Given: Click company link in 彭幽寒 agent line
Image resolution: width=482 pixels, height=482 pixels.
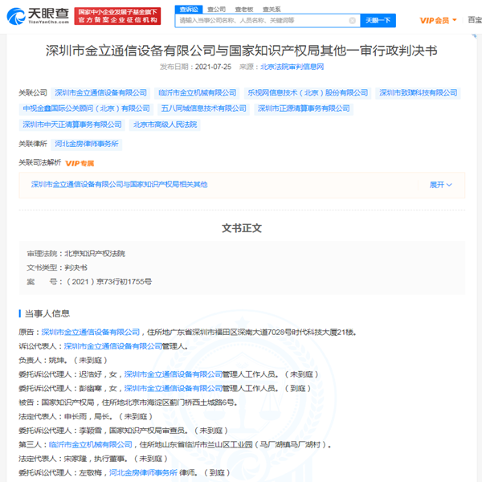Looking at the screenshot, I should point(174,389).
